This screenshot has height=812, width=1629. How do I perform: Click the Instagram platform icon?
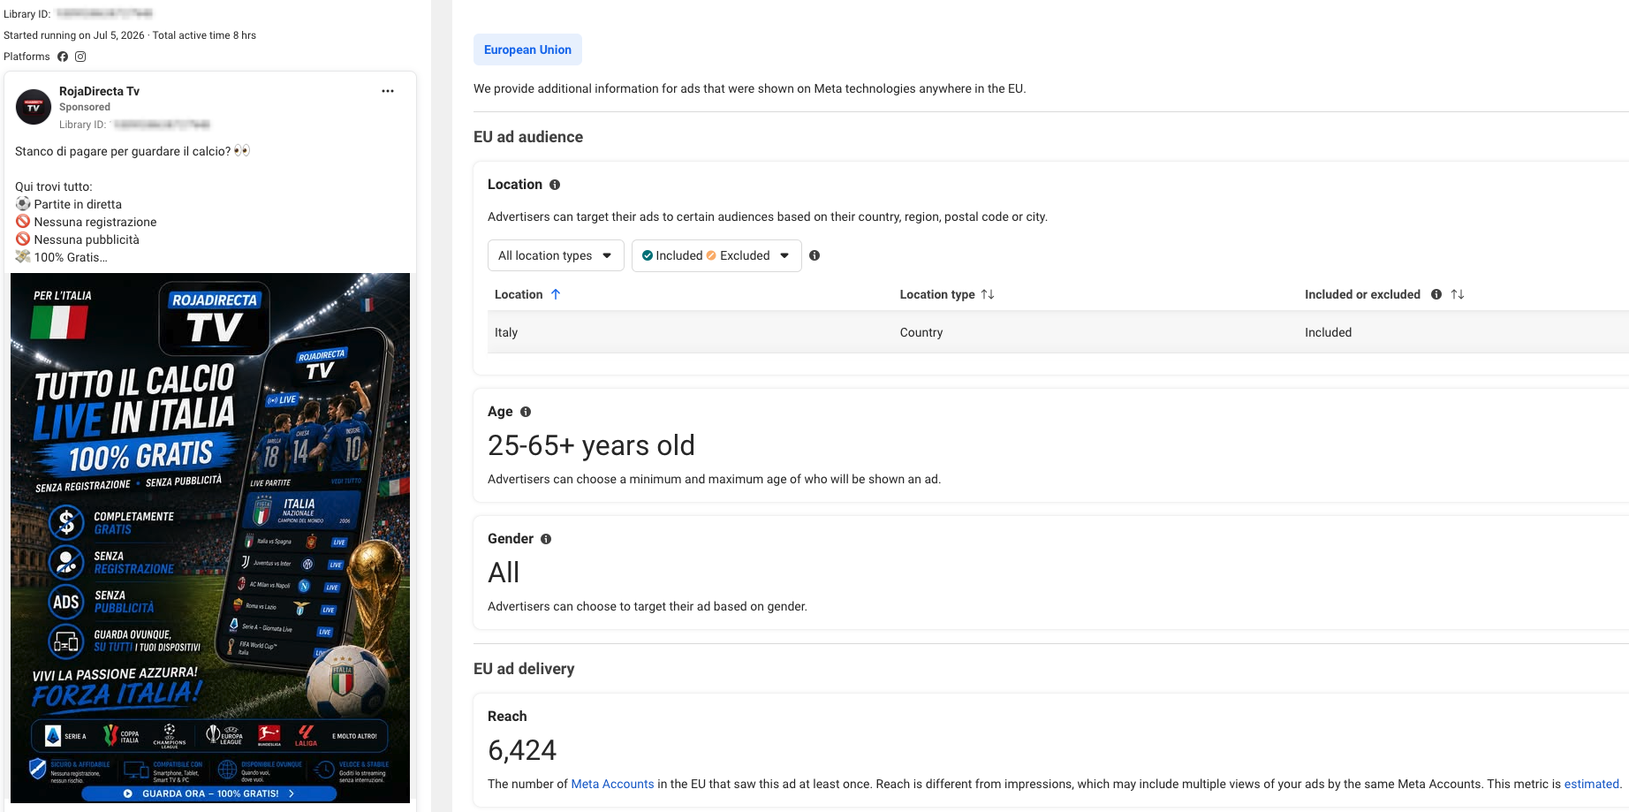(80, 57)
